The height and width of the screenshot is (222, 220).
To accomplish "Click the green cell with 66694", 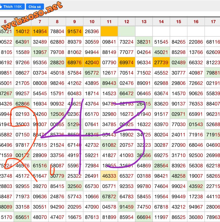I will [144, 217].
